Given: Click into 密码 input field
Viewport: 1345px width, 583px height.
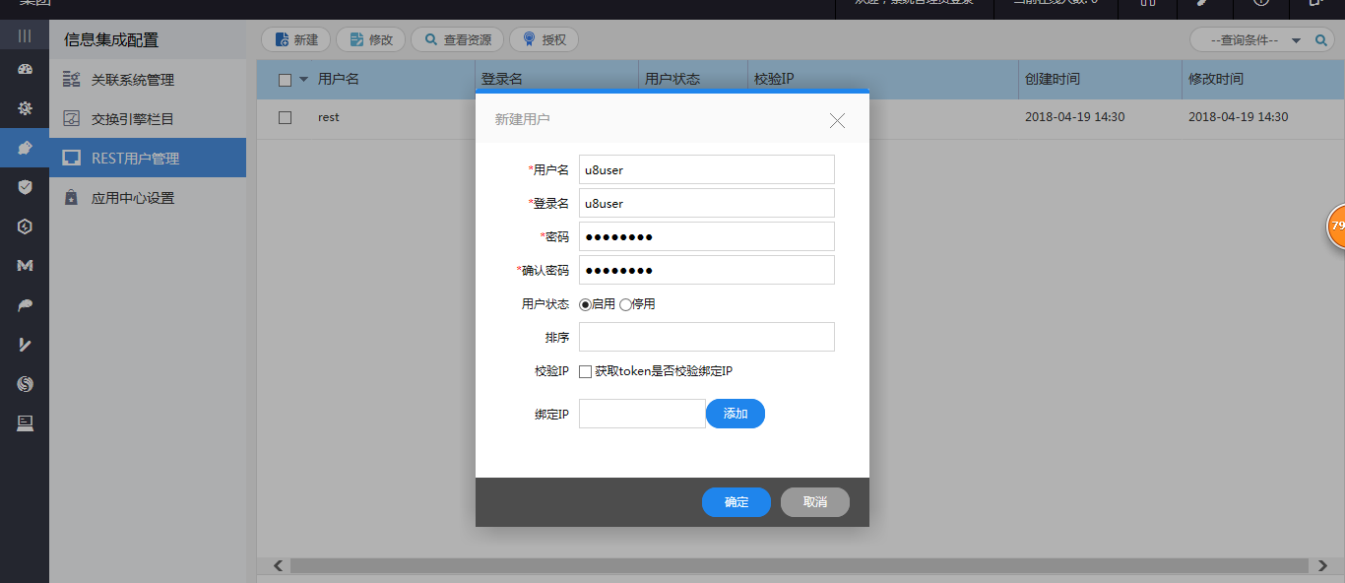Looking at the screenshot, I should (x=707, y=236).
